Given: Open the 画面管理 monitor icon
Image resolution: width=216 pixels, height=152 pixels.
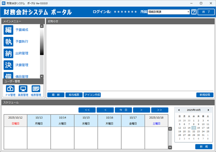Looking at the screenshot, I should (x=23, y=89).
